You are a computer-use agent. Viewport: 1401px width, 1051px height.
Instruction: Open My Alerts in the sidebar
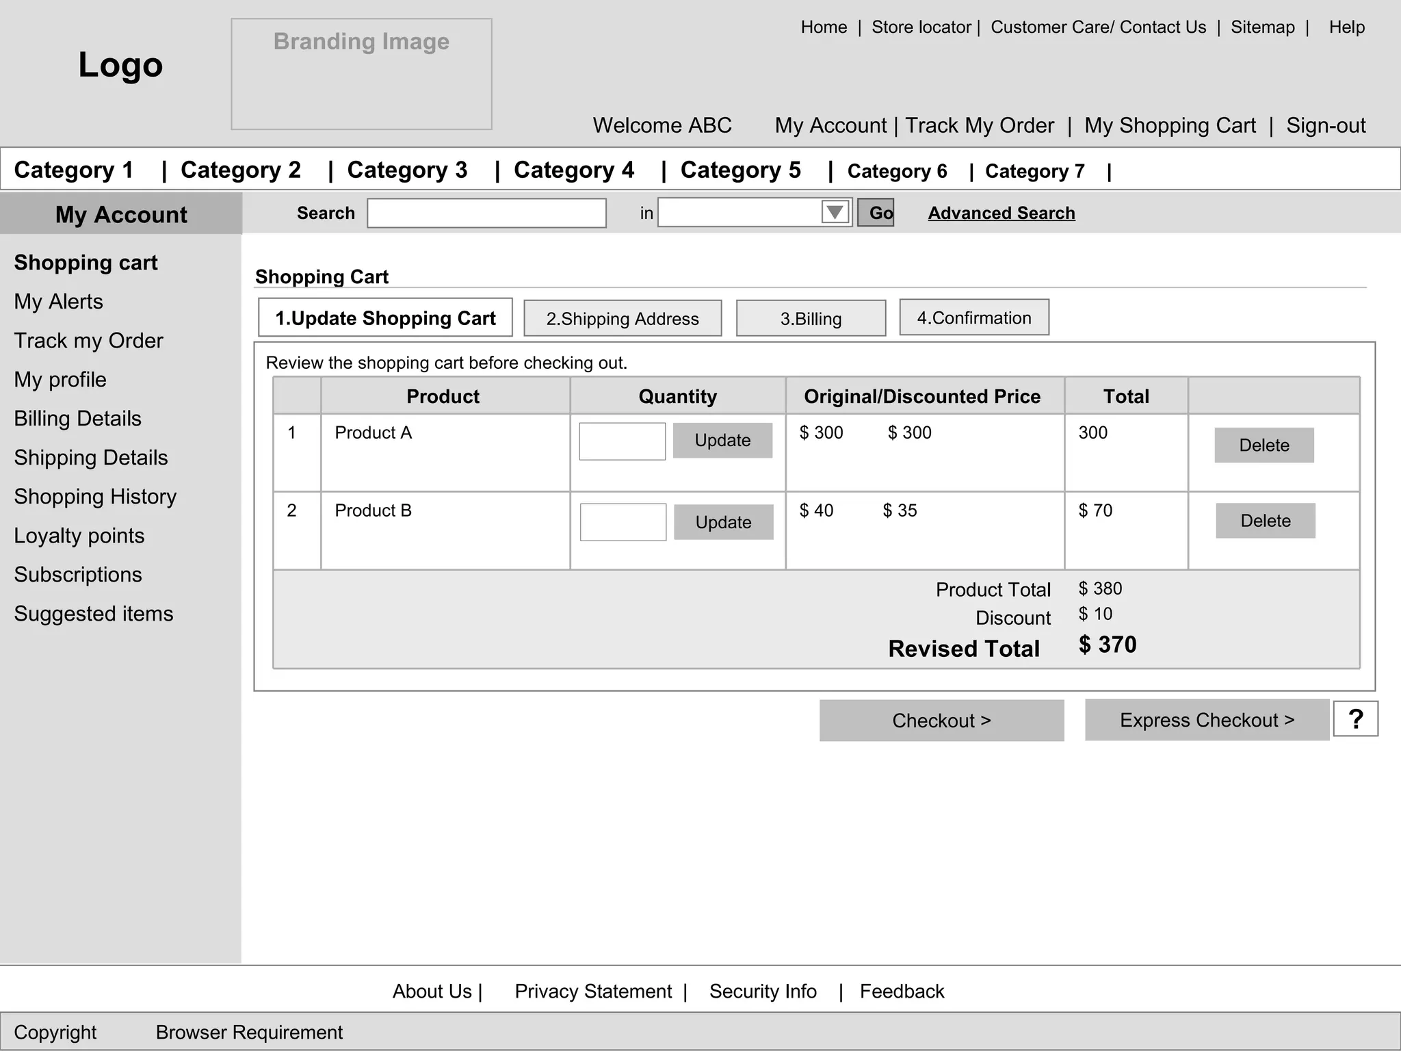[58, 302]
